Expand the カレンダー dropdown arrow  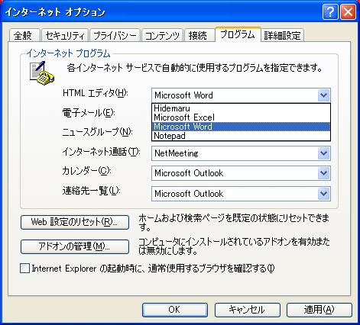[x=323, y=173]
